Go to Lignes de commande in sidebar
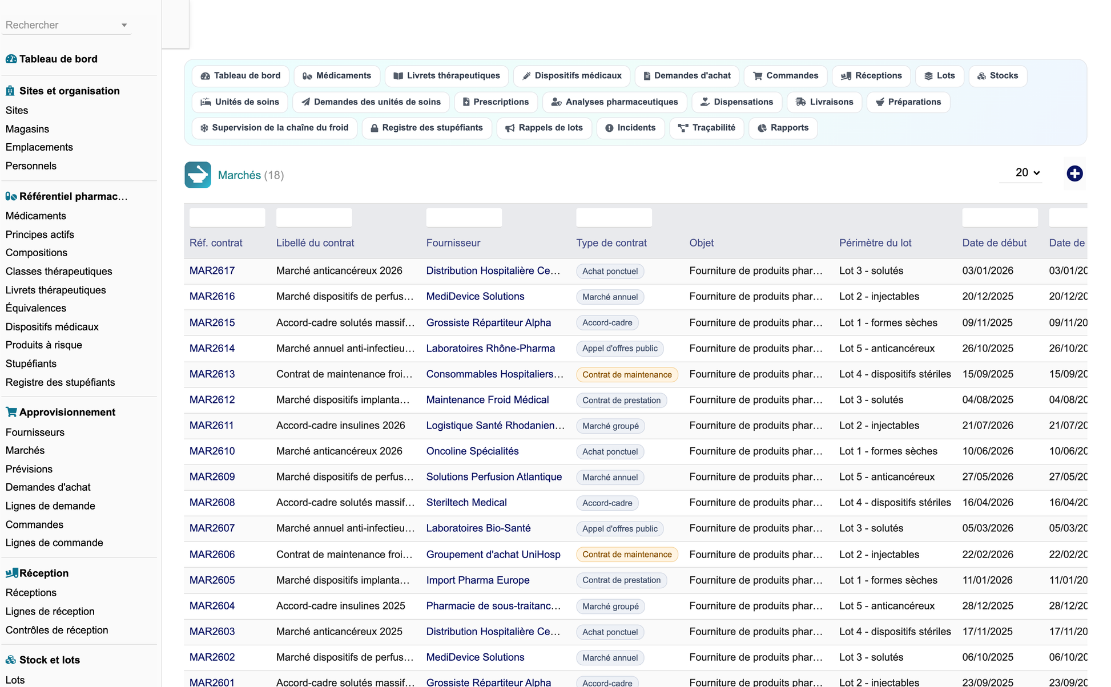The image size is (1111, 687). pos(54,543)
